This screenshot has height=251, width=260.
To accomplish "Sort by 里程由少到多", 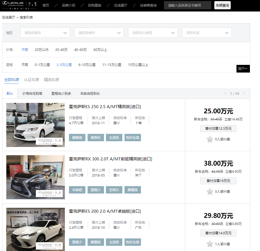I will [x=61, y=94].
